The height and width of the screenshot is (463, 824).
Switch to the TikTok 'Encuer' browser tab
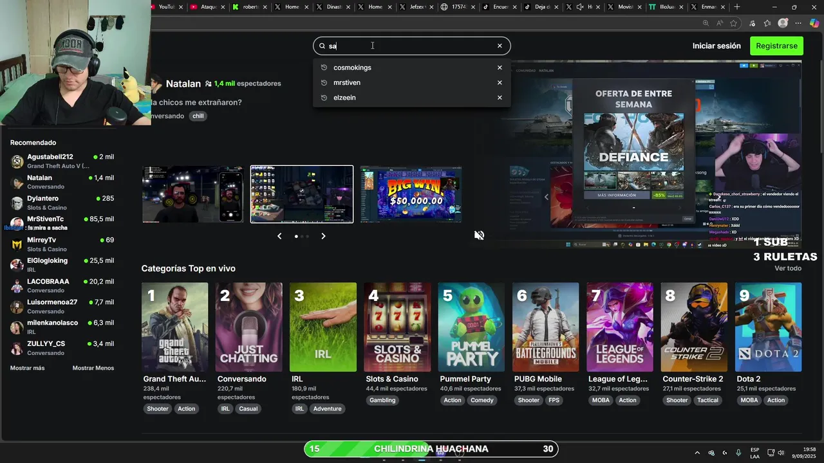tap(501, 7)
